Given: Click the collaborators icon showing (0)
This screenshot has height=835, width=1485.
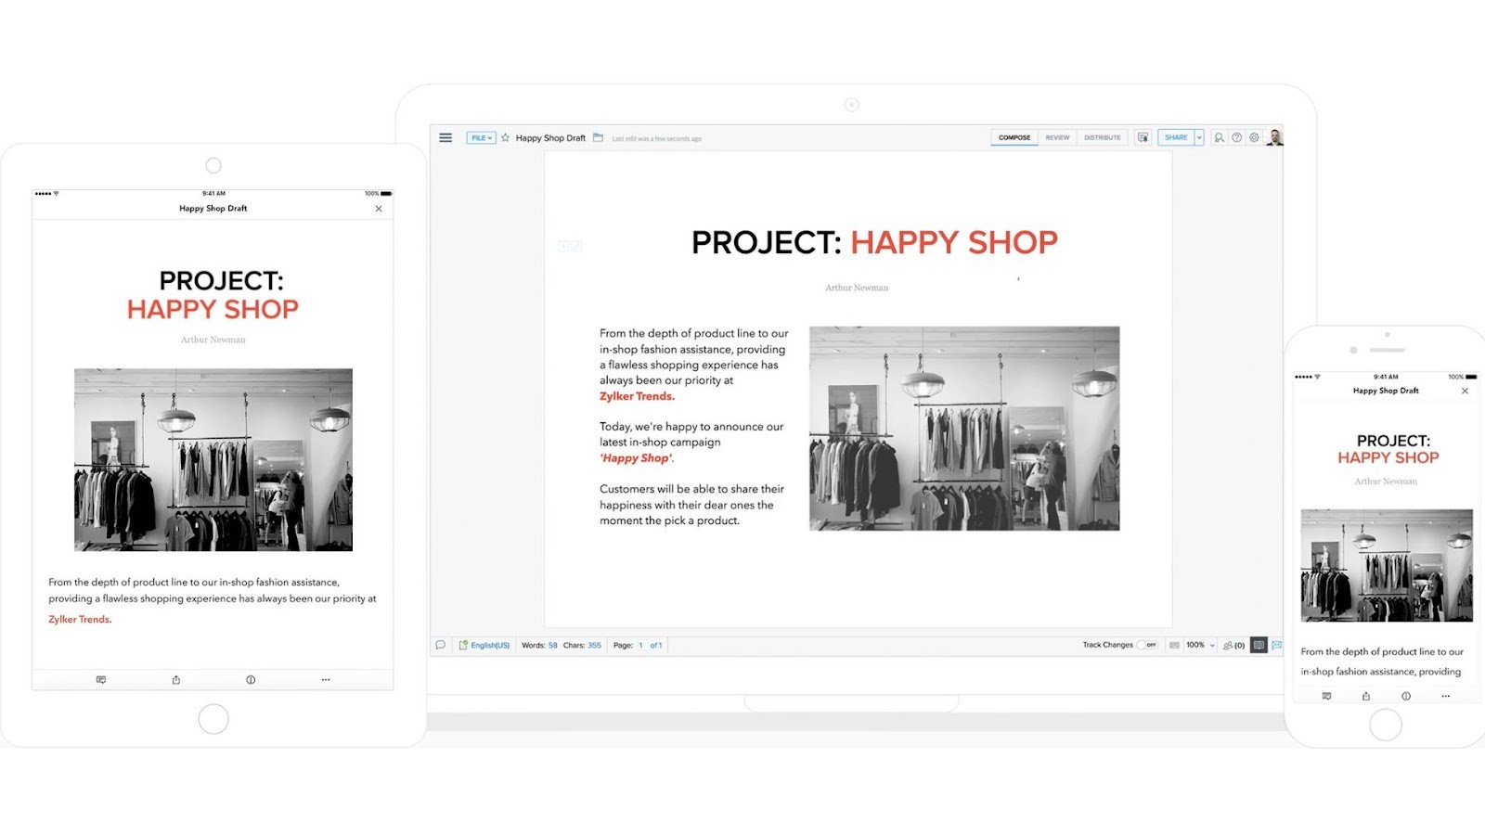Looking at the screenshot, I should coord(1236,644).
